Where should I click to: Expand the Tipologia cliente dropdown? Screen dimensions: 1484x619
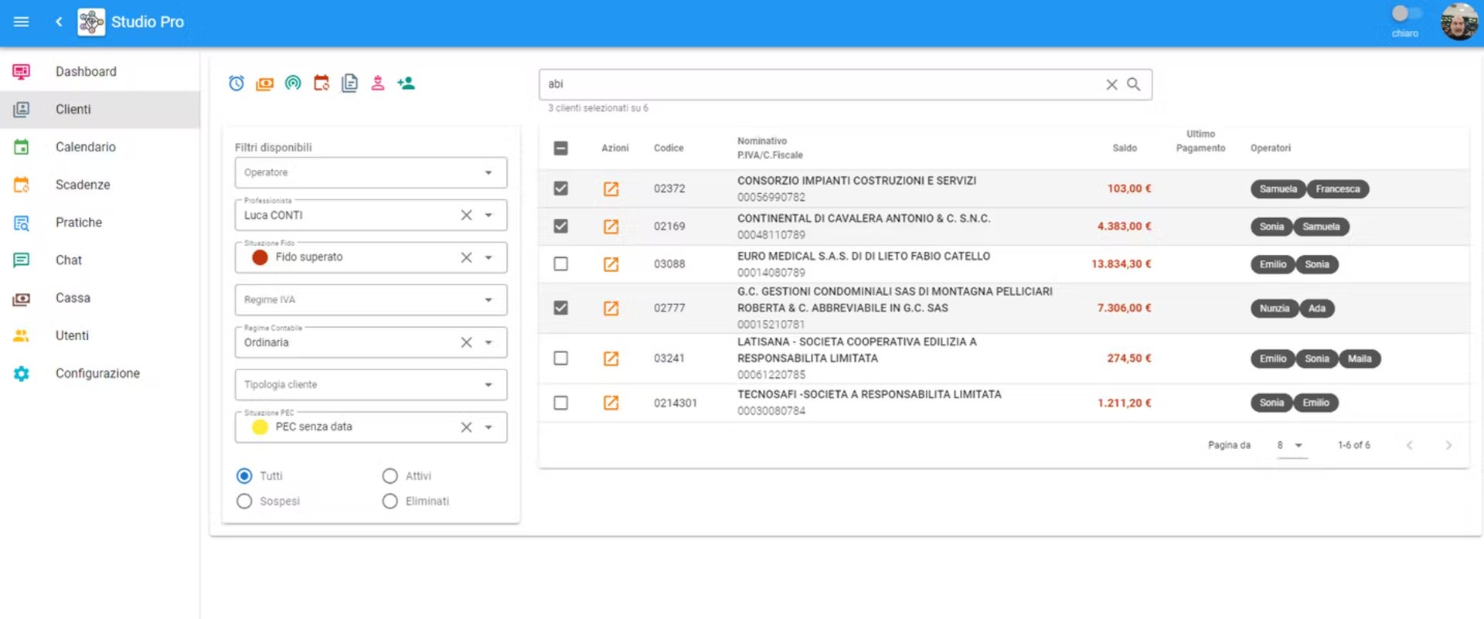pyautogui.click(x=371, y=385)
